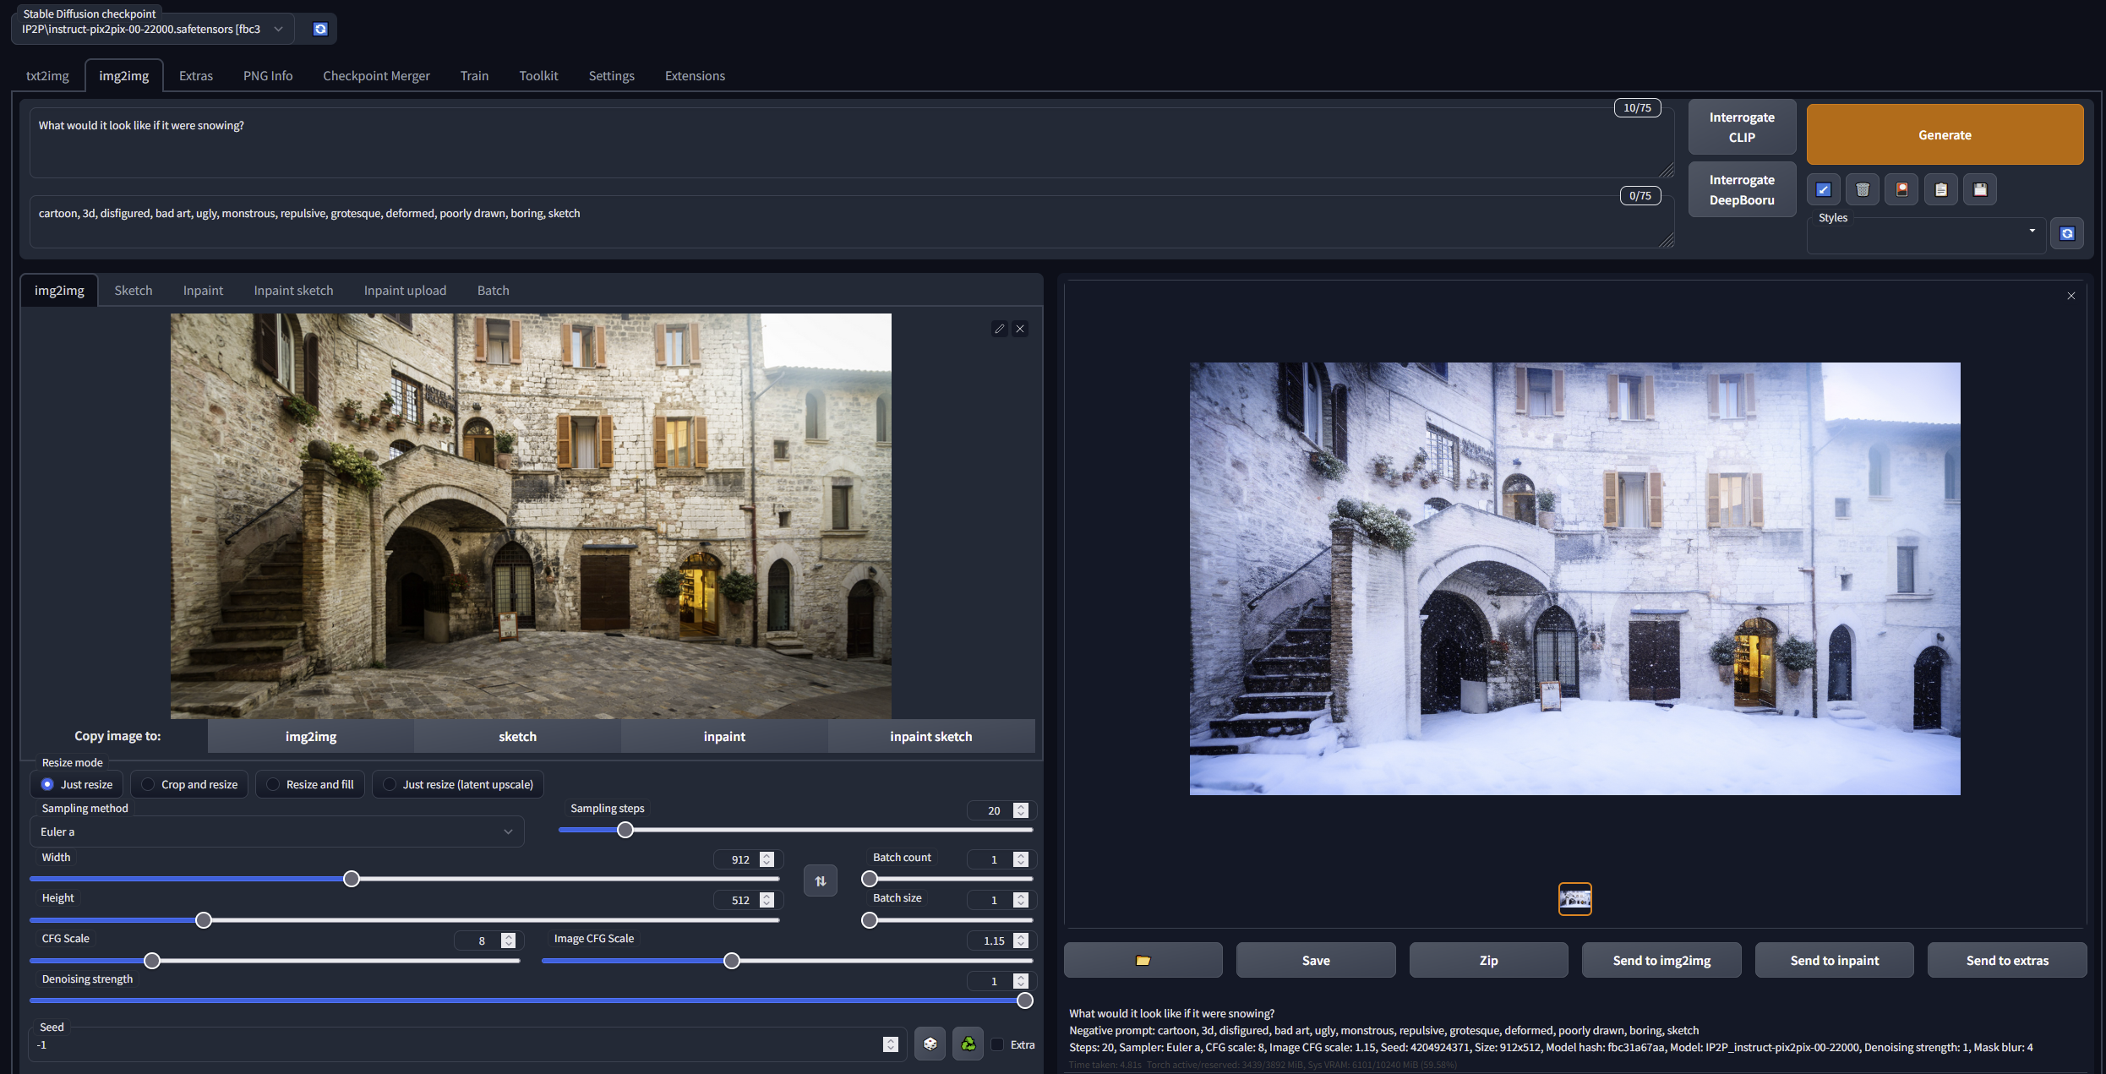Switch to the Inpaint sketch tab
The image size is (2106, 1074).
293,290
